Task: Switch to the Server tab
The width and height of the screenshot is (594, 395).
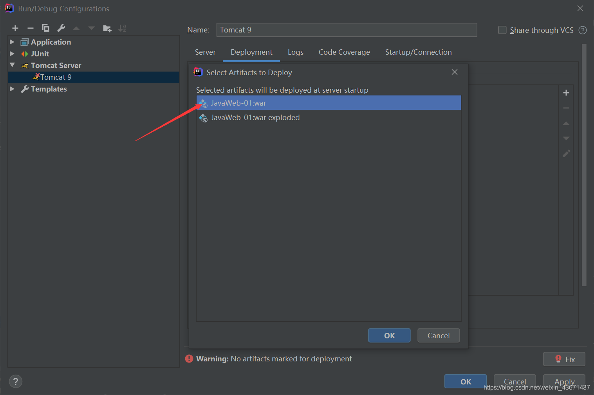Action: (205, 52)
